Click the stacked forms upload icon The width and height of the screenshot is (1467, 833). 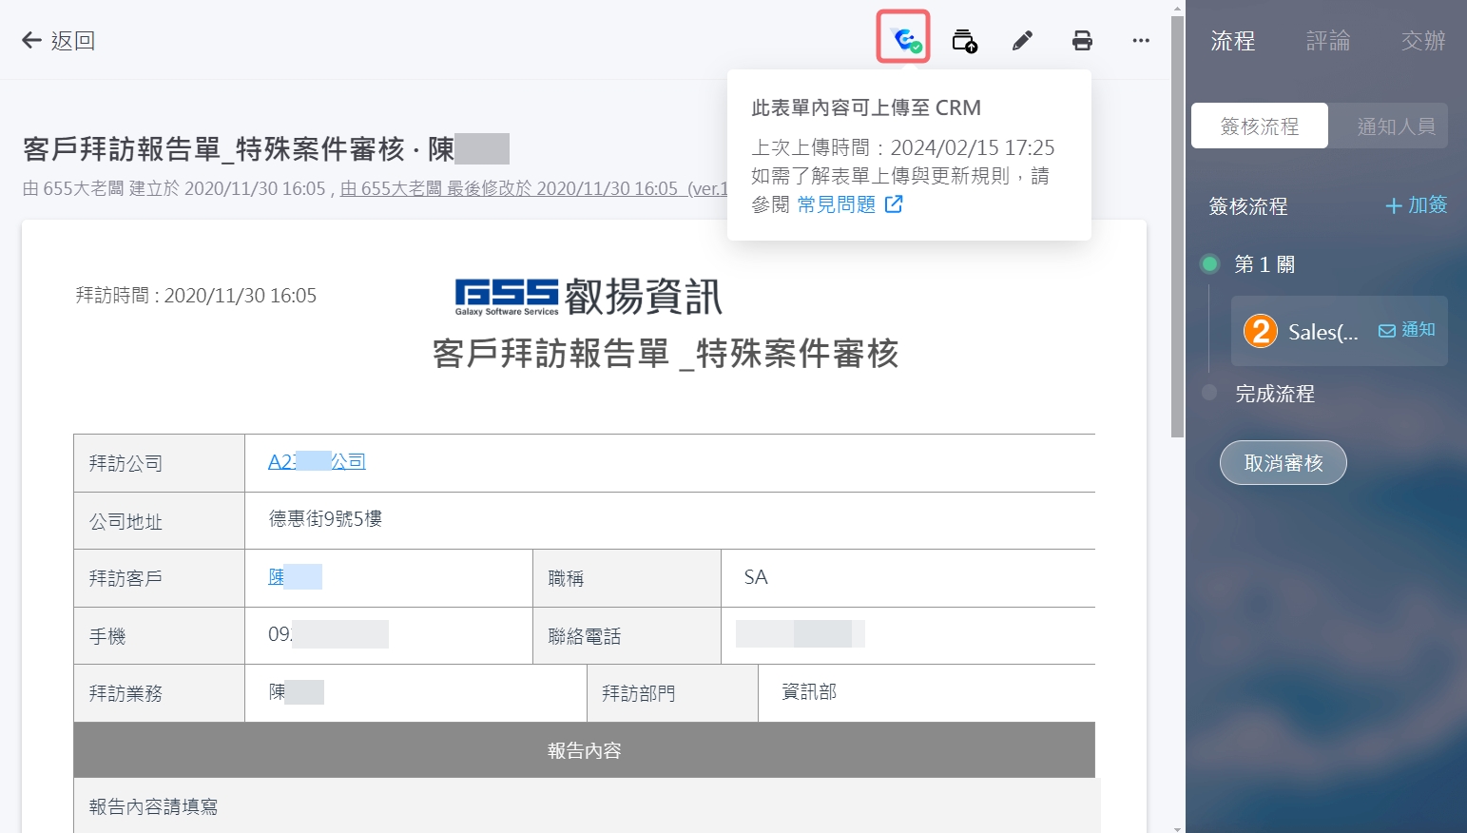pyautogui.click(x=964, y=41)
